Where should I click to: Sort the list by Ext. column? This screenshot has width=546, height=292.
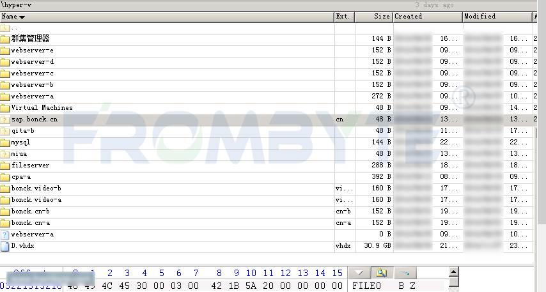click(x=345, y=17)
